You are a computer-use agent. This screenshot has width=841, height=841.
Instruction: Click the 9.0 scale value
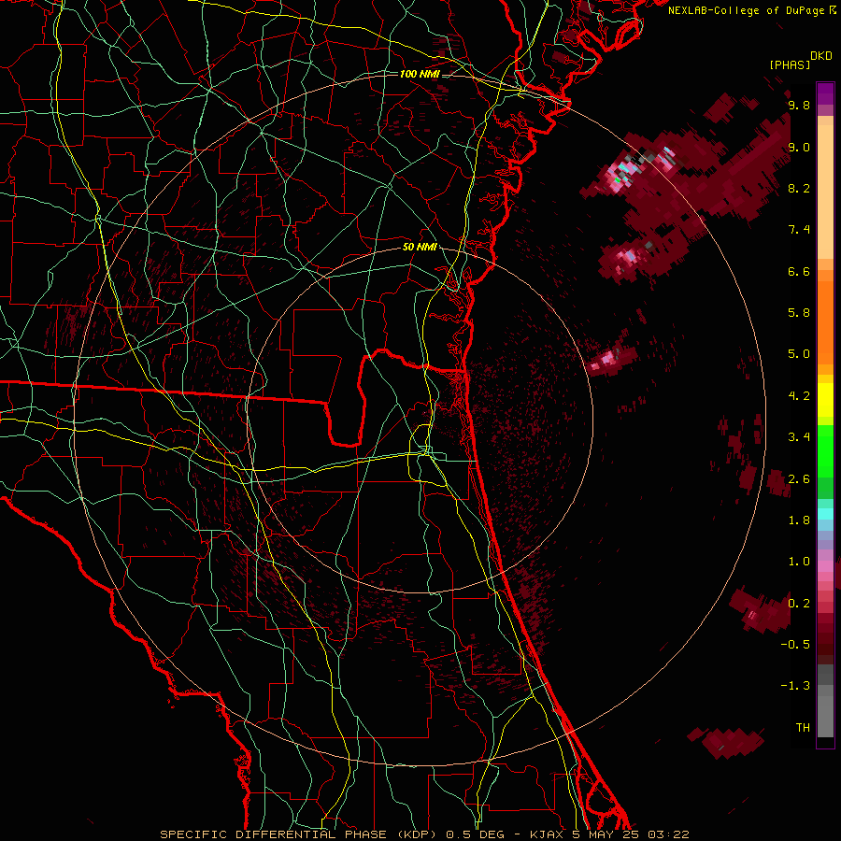[x=799, y=147]
